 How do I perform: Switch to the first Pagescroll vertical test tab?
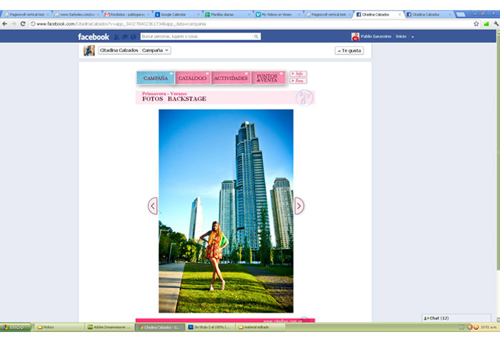point(27,14)
